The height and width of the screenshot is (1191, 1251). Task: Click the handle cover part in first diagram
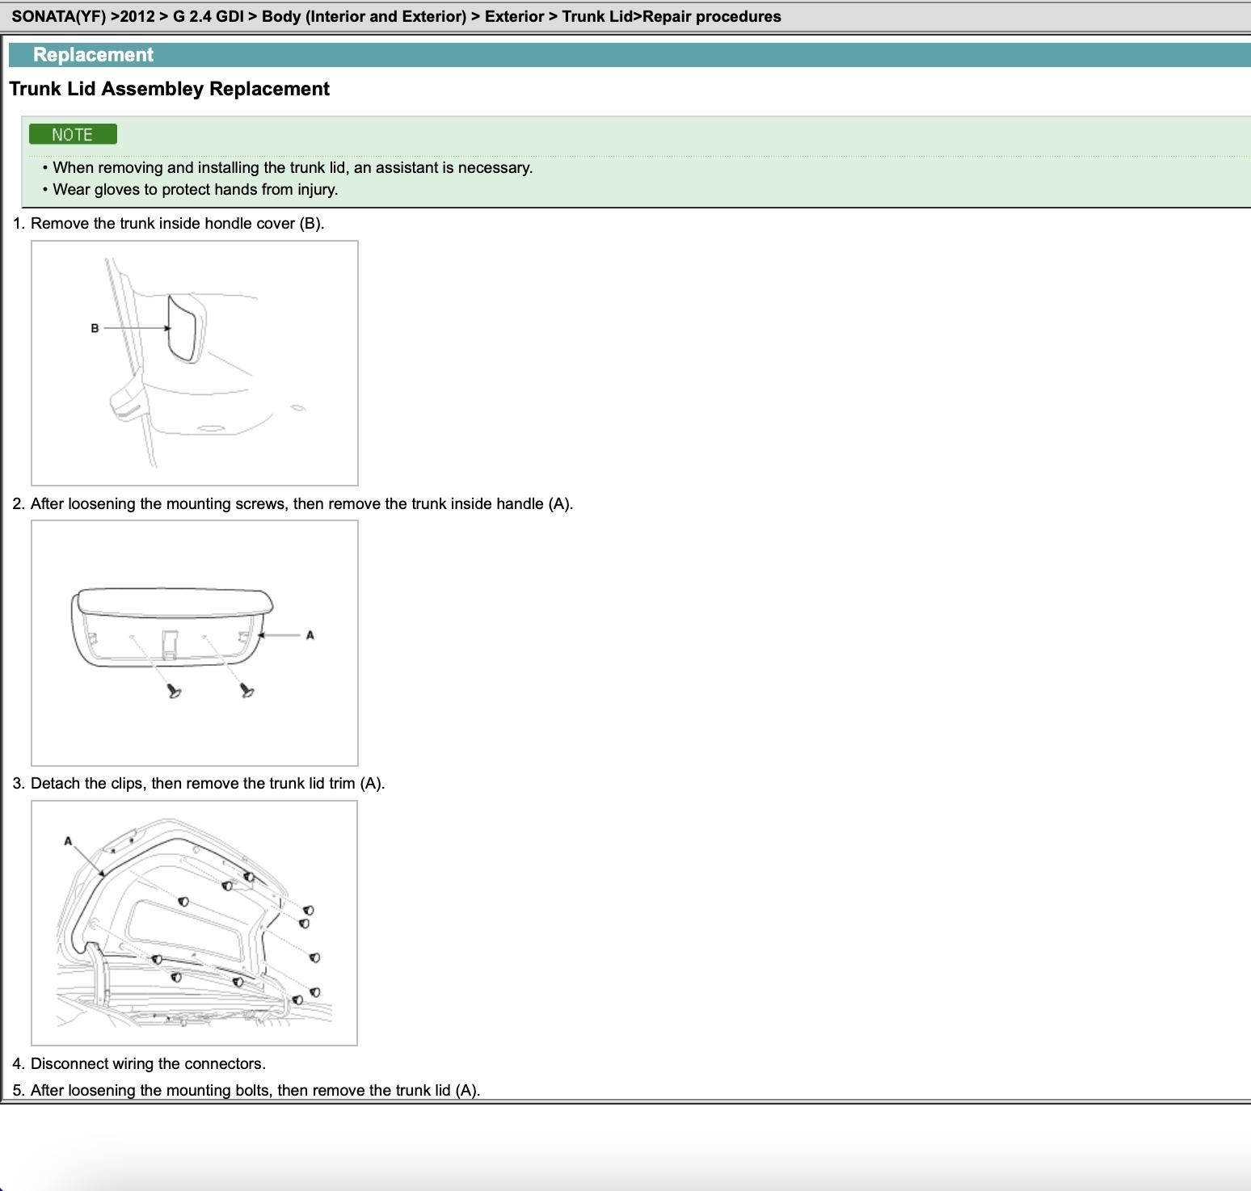183,328
